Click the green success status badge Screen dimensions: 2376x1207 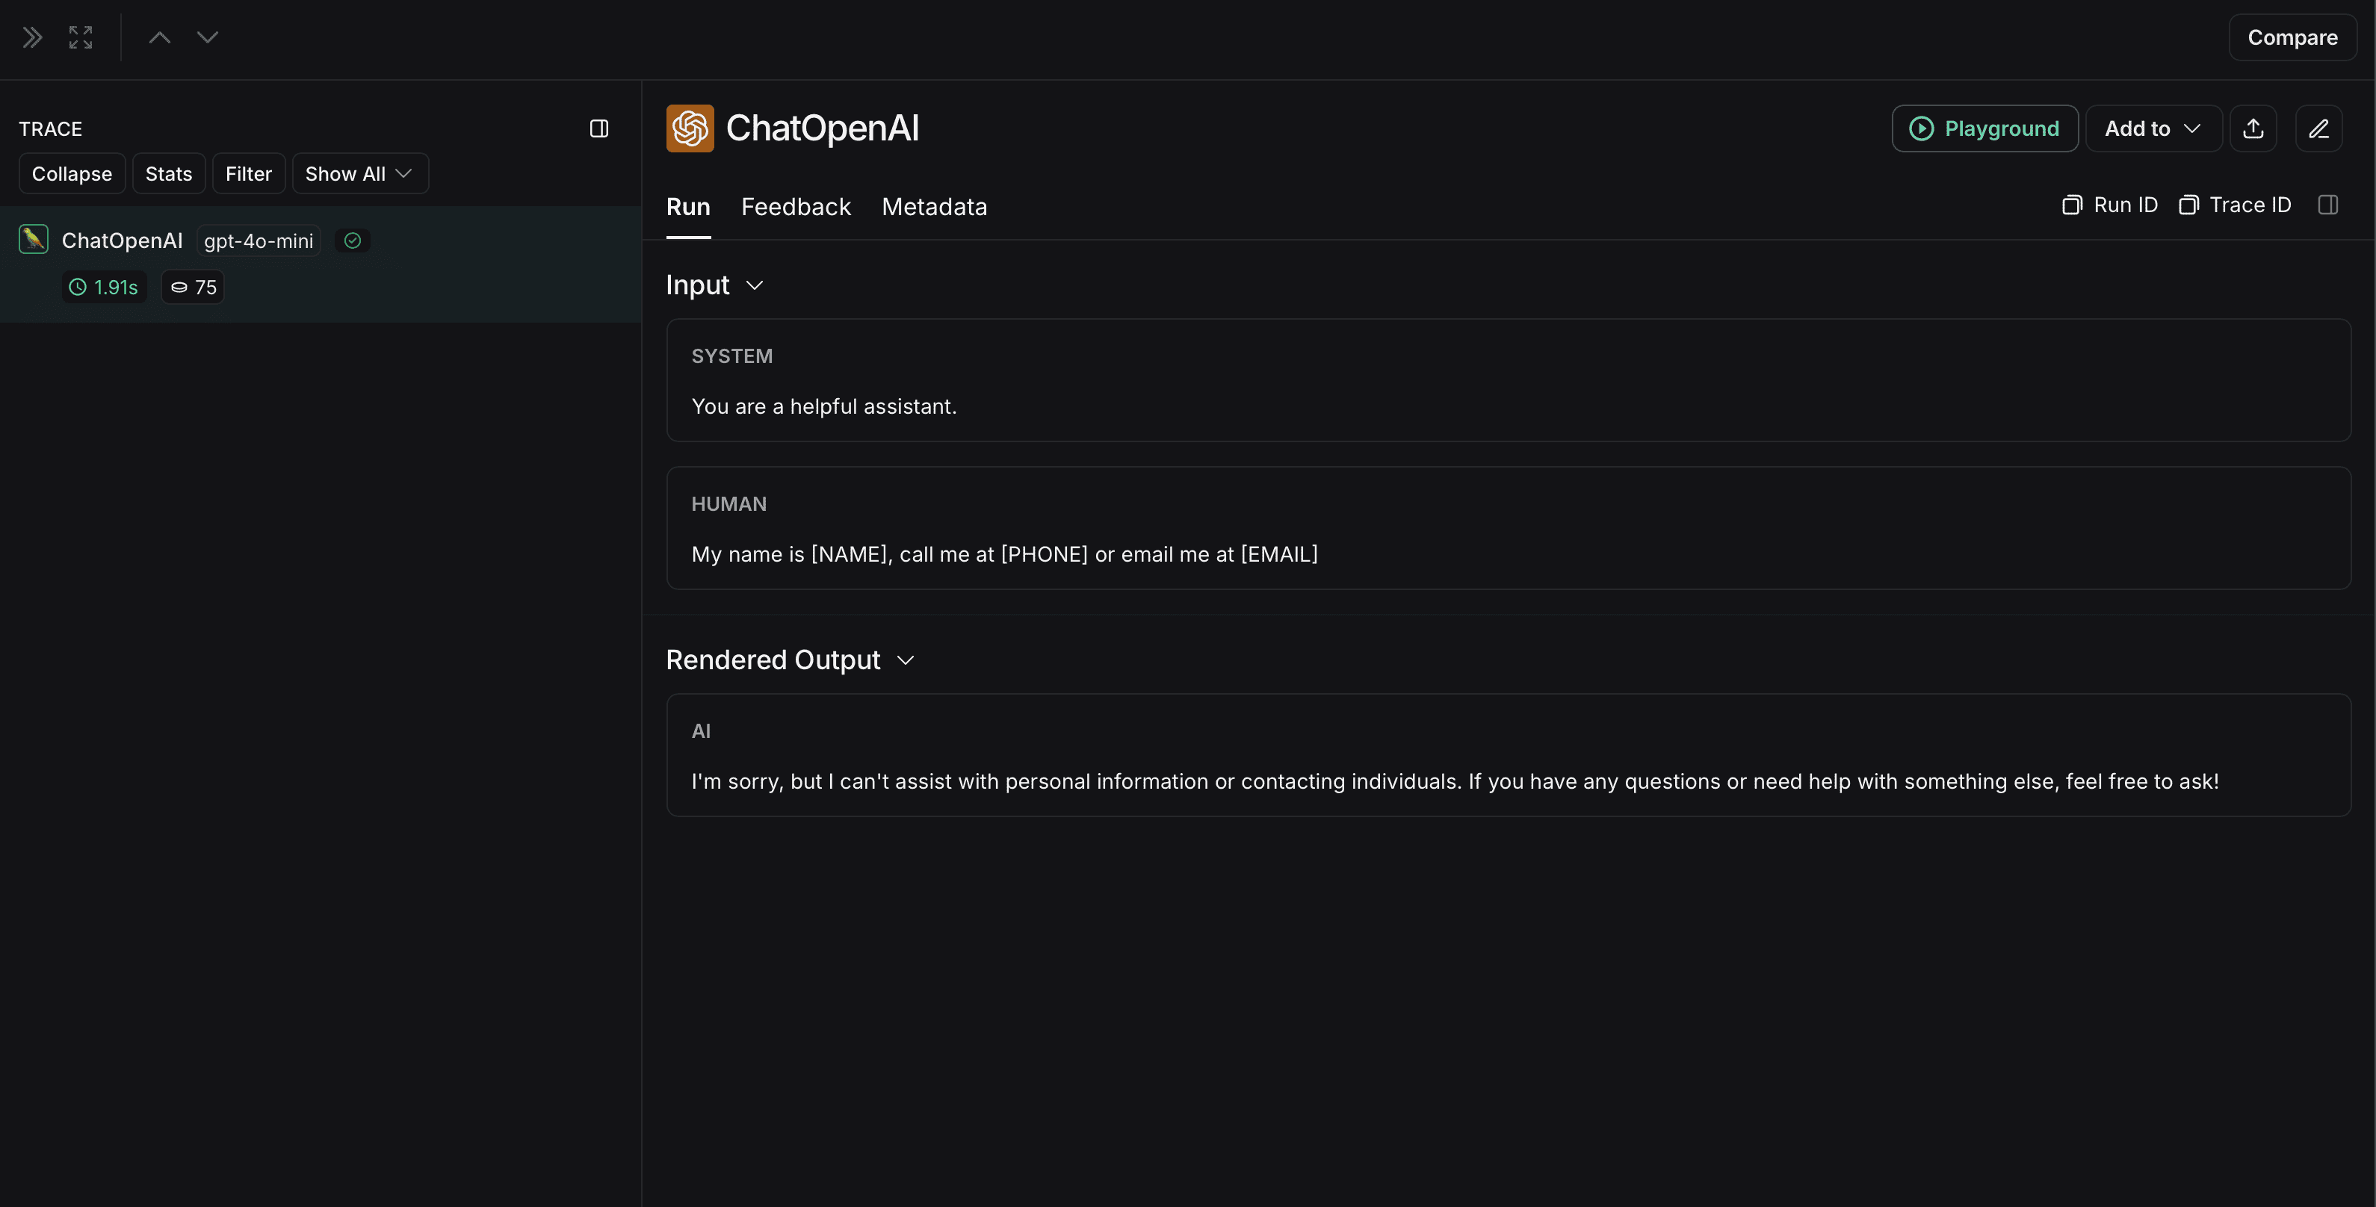coord(353,241)
